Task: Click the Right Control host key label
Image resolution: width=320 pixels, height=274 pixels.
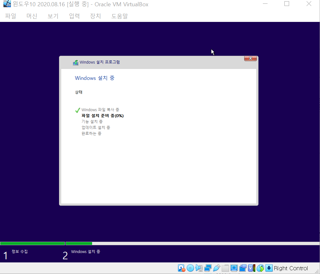Action: coord(291,268)
